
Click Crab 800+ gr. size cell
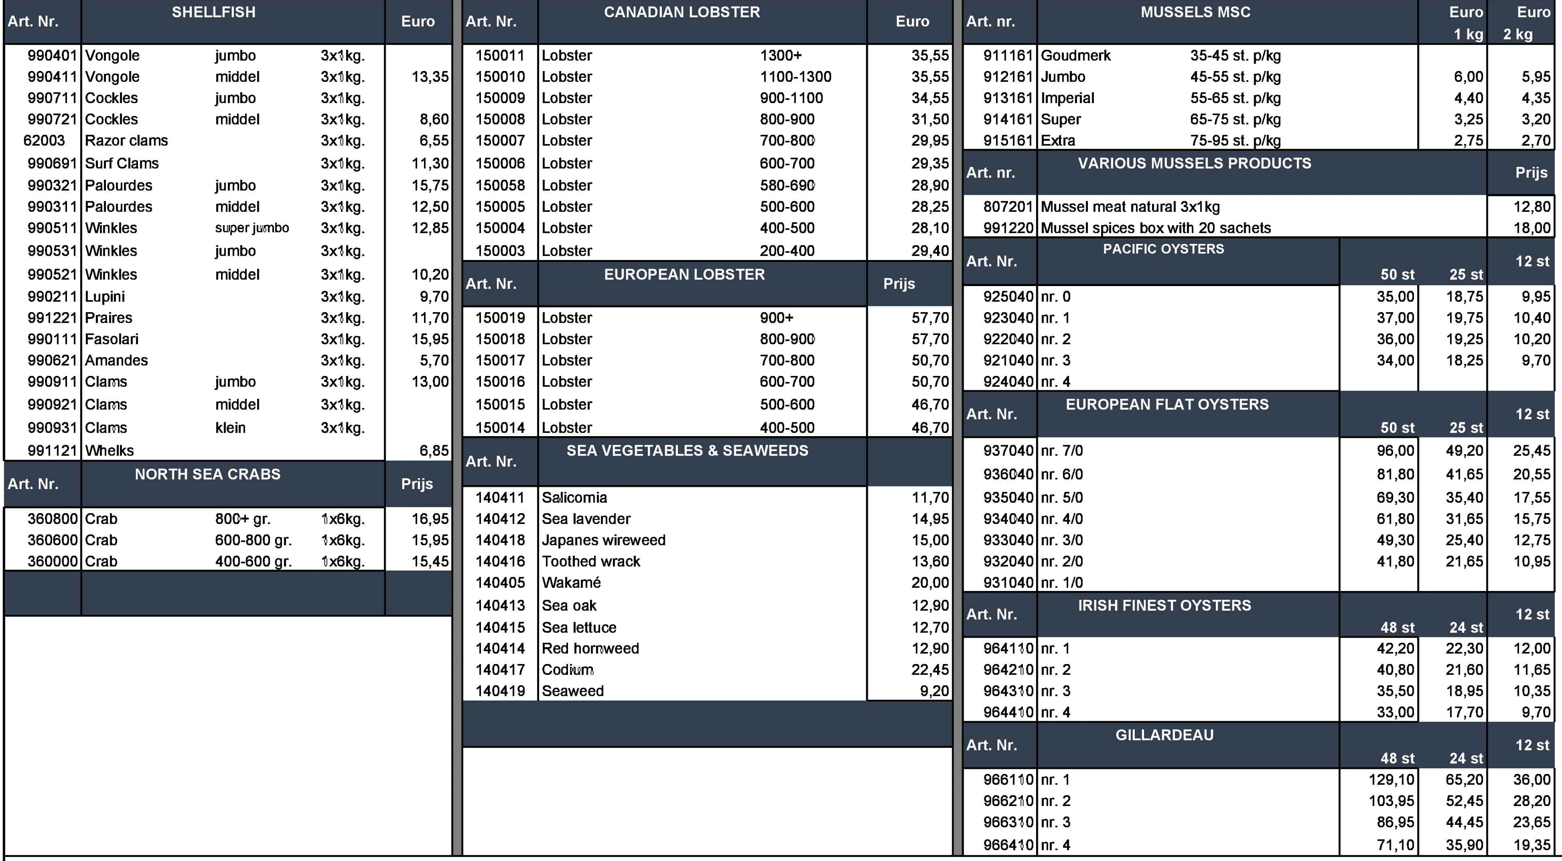pyautogui.click(x=243, y=519)
